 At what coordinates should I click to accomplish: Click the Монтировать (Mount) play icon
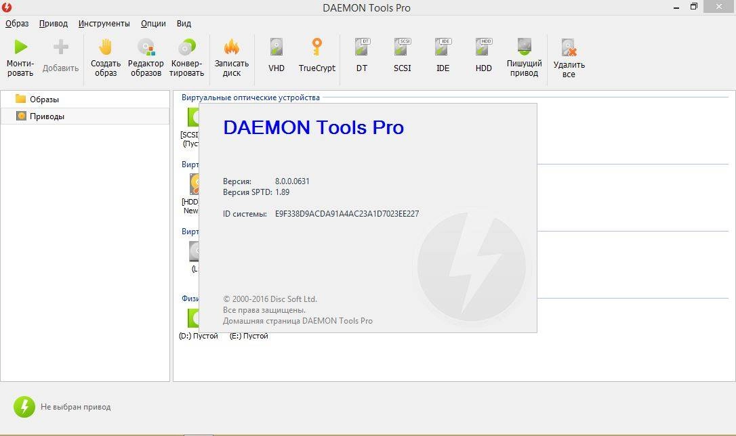click(20, 47)
